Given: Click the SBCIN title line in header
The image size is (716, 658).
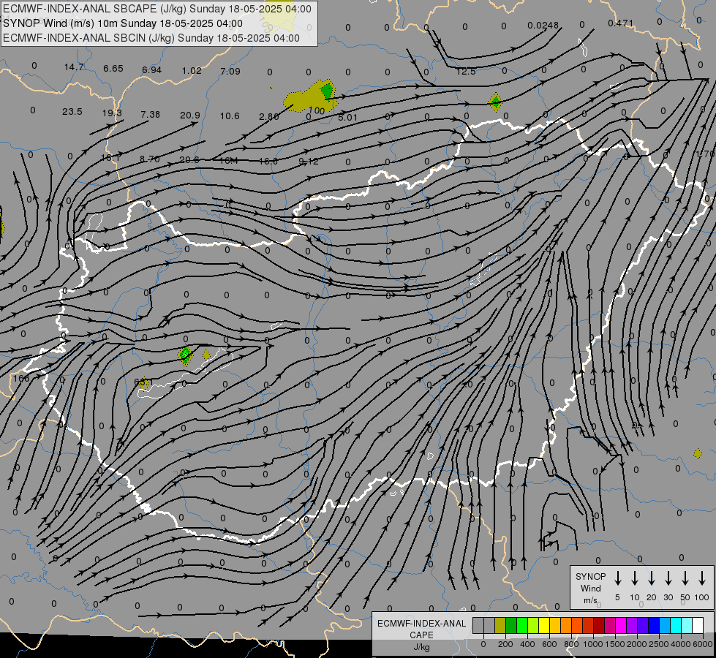Looking at the screenshot, I should tap(151, 38).
